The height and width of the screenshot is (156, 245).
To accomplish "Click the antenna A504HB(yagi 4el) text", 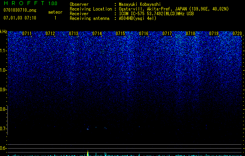I will (x=137, y=18).
